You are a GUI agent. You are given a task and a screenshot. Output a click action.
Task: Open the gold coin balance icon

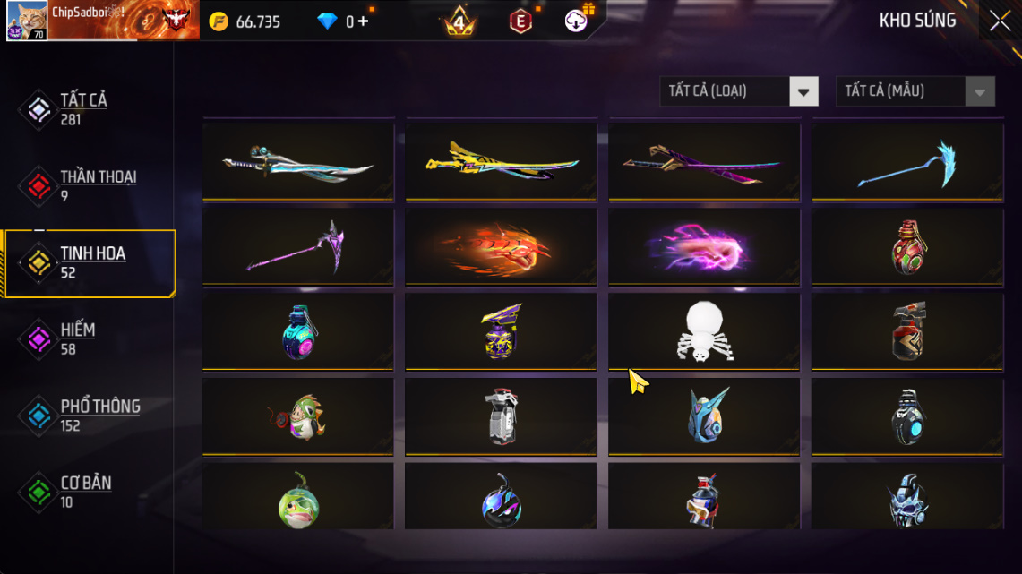click(x=219, y=21)
